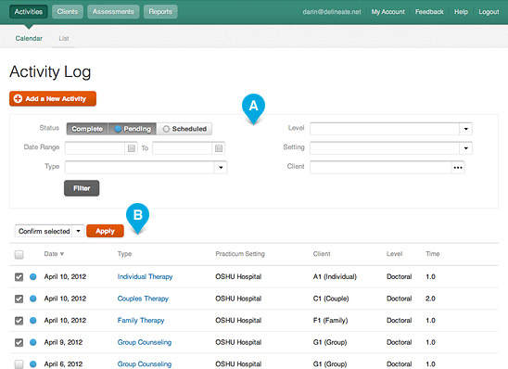Image resolution: width=508 pixels, height=369 pixels.
Task: Click the A1 (Individual) client cell
Action: [x=335, y=276]
